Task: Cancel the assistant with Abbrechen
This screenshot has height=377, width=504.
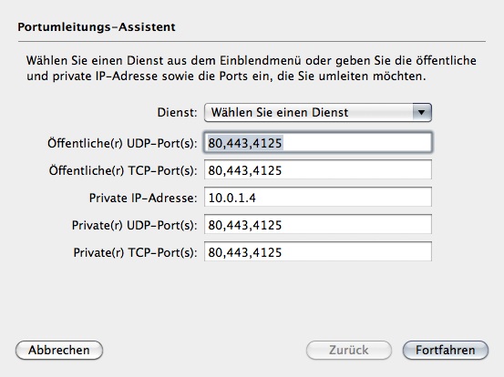Action: 59,350
